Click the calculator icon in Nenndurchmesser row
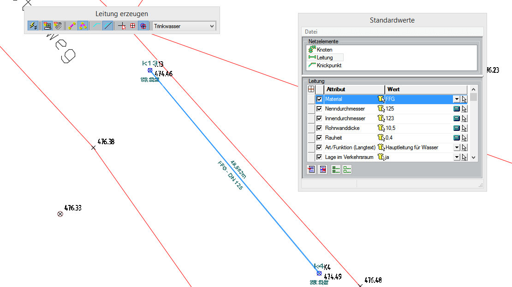 (456, 109)
